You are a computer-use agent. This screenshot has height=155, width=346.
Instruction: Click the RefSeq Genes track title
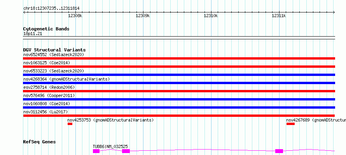tap(40, 142)
